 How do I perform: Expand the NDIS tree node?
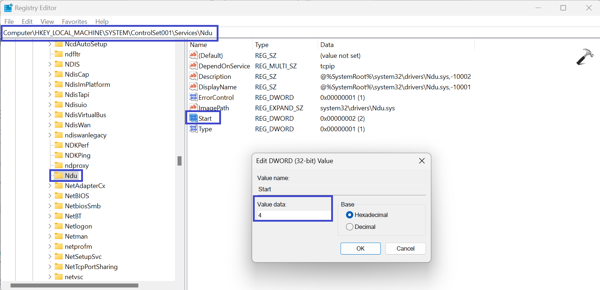(x=50, y=64)
